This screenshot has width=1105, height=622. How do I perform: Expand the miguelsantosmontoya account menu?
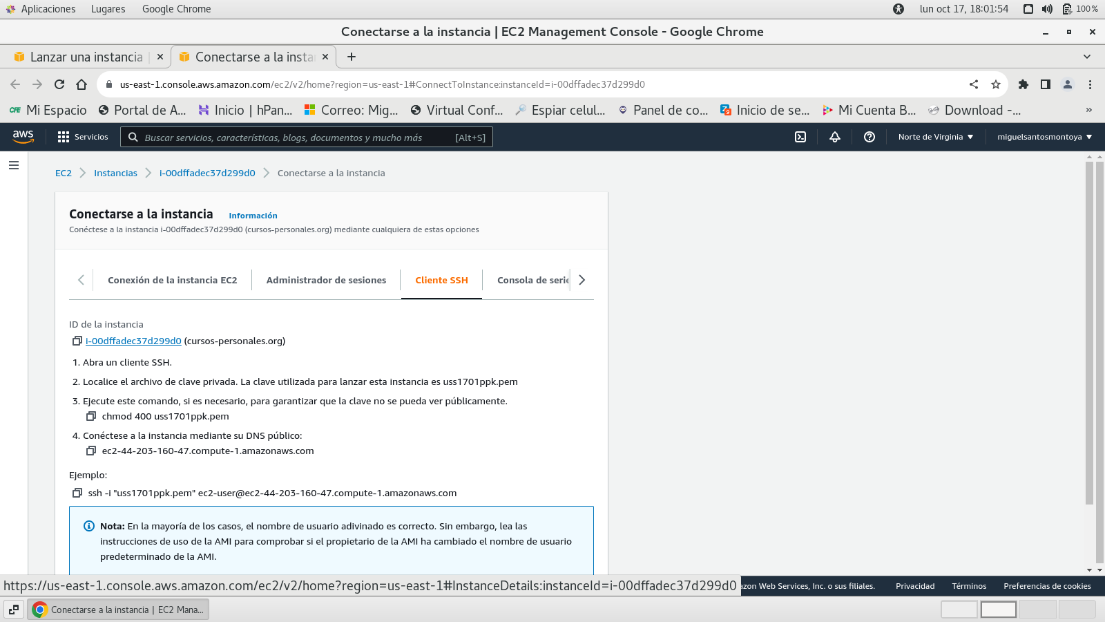pos(1044,137)
